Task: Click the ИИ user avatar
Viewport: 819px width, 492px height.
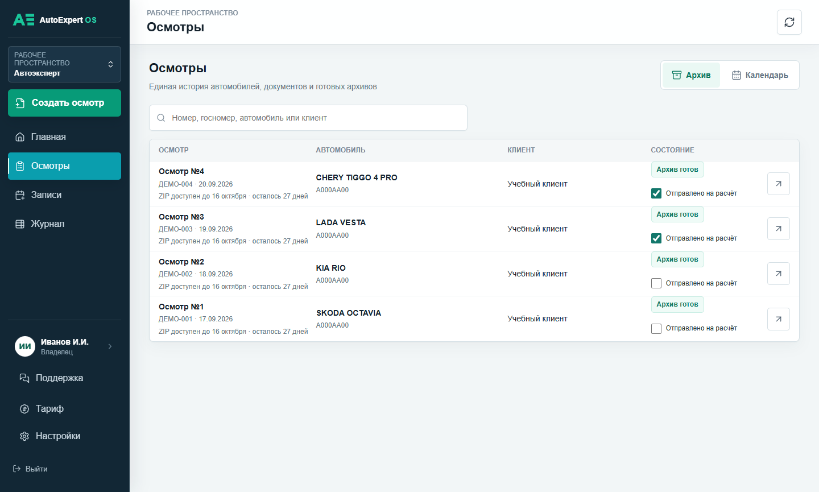Action: (x=25, y=346)
